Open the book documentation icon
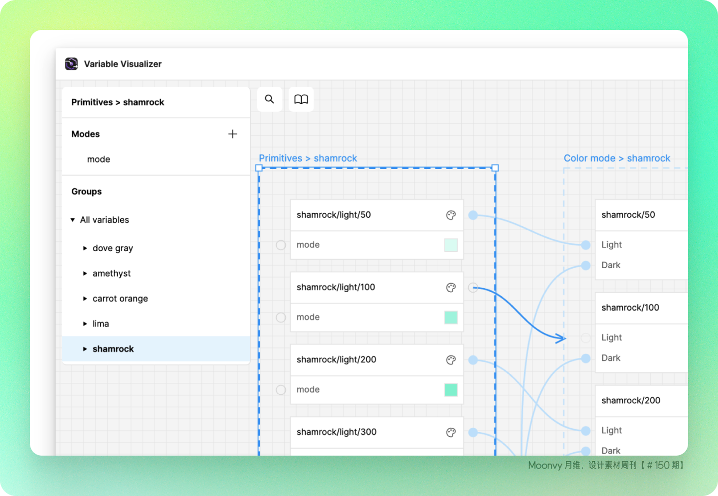718x496 pixels. [301, 99]
